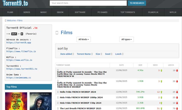Click the green seed arrow beside 51
Image resolution: width=182 pixels, height=110 pixels.
161,108
